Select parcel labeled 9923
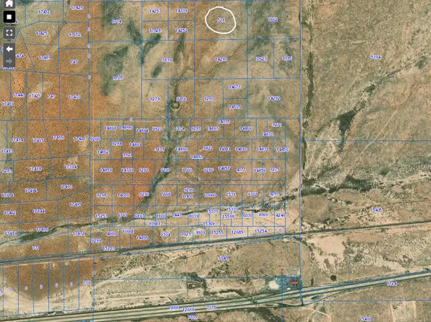Screen dimensions: 431x322 (186, 235)
